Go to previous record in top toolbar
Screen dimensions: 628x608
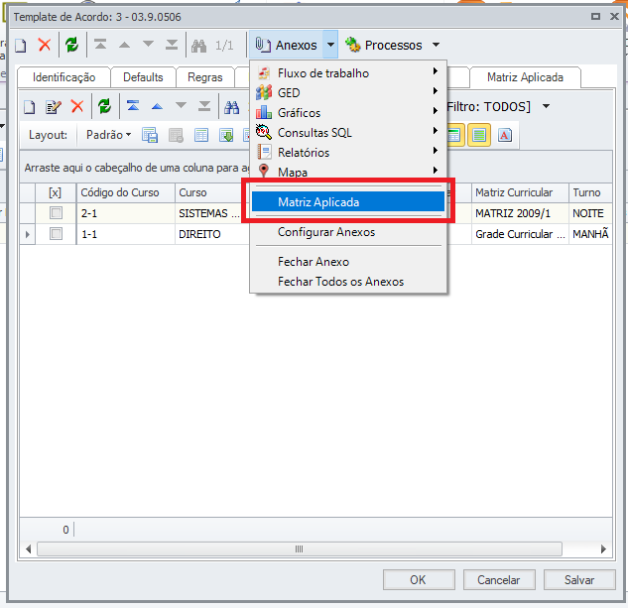point(125,45)
